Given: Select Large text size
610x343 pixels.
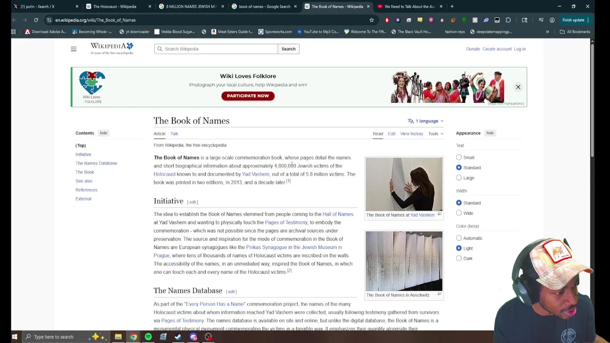Looking at the screenshot, I should click(x=459, y=178).
